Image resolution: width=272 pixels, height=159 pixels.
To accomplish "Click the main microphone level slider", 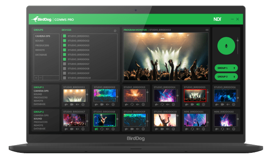I will pos(238,46).
